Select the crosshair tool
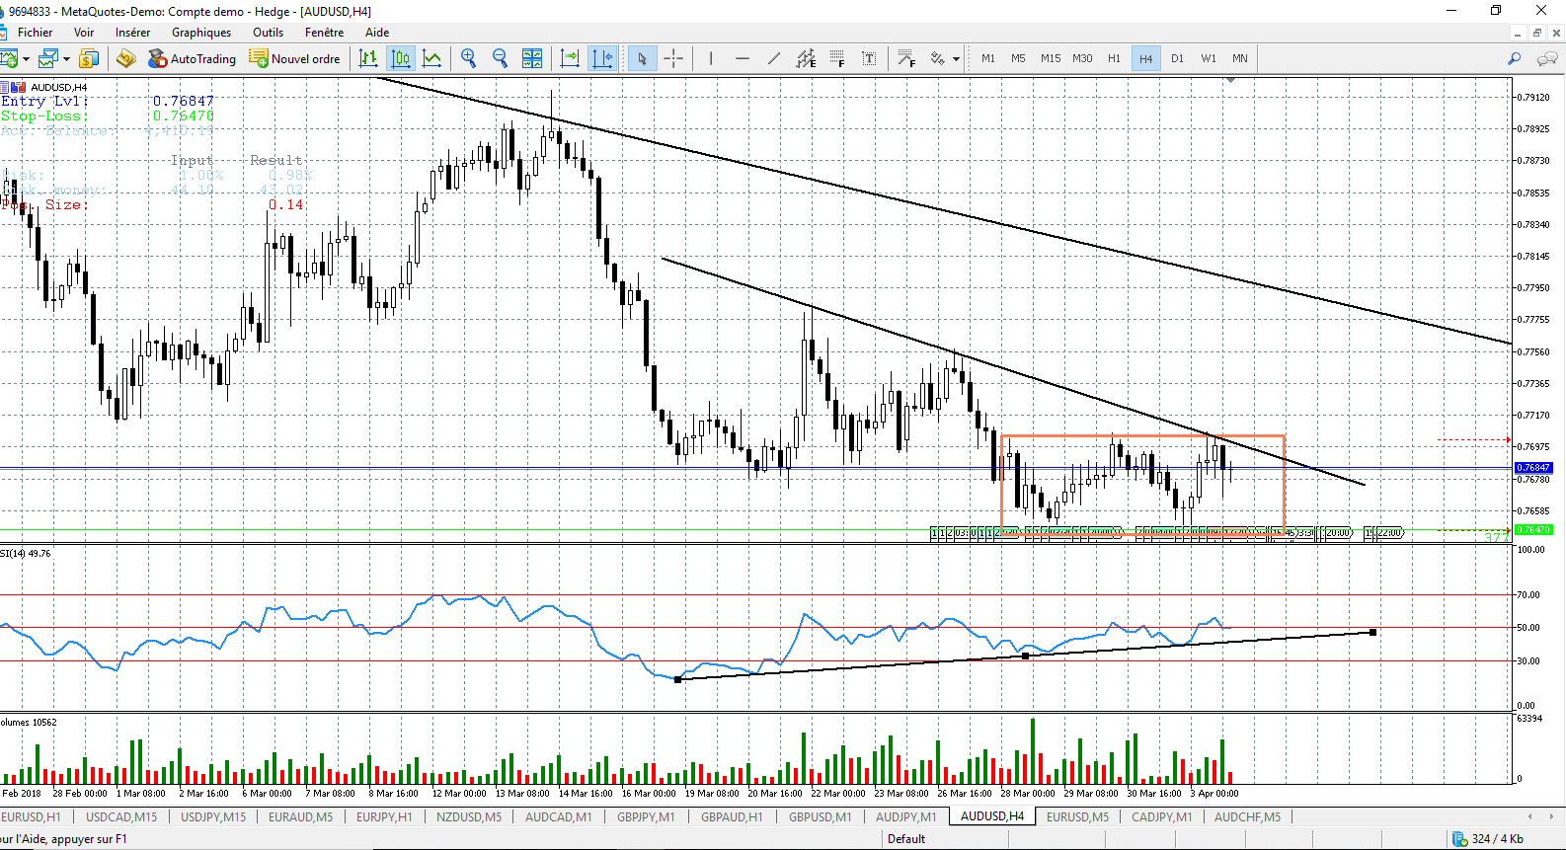Viewport: 1566px width, 850px height. pyautogui.click(x=673, y=59)
